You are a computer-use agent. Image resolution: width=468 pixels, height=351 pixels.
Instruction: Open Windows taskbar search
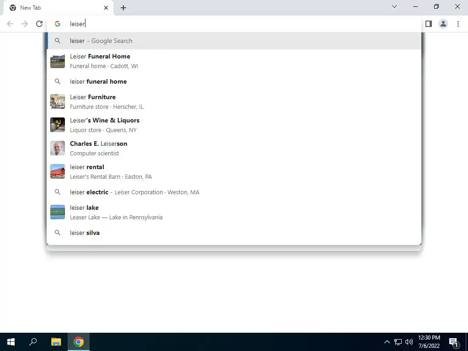(x=33, y=342)
